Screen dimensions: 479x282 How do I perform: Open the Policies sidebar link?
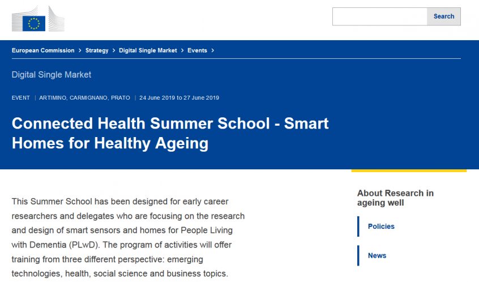click(x=381, y=227)
